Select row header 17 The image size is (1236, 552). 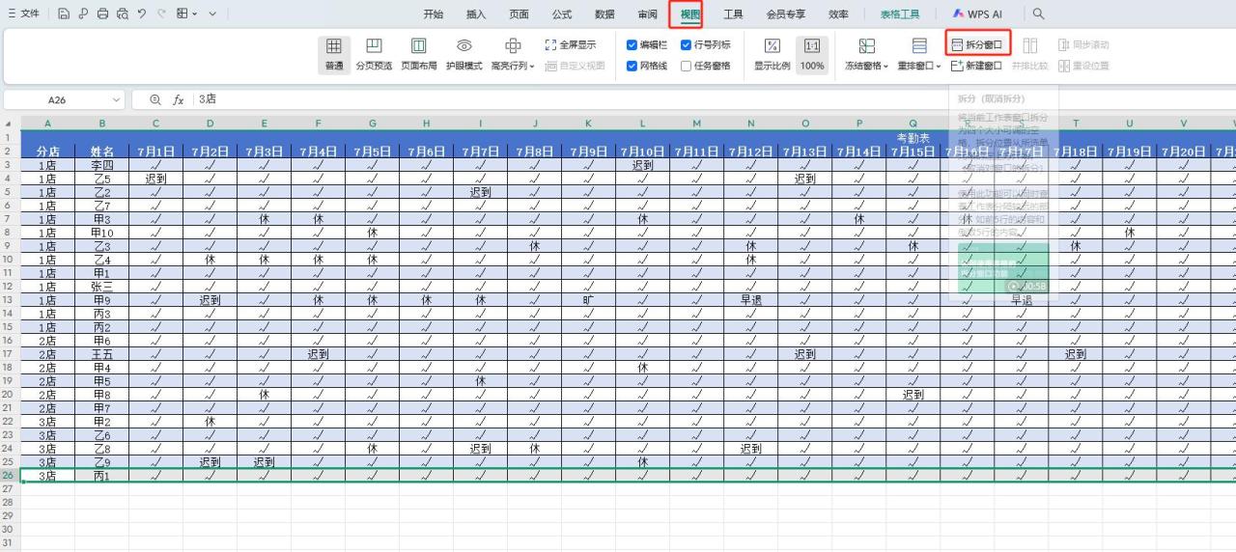point(10,354)
